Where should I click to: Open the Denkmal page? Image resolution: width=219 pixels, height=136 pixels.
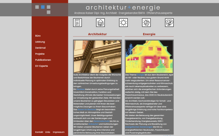[41, 48]
